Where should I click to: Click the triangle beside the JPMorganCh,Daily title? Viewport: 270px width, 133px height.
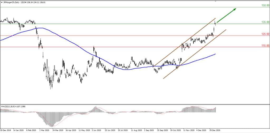(x=2, y=2)
